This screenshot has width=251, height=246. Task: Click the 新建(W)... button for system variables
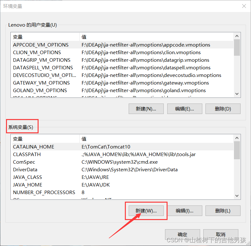146,211
